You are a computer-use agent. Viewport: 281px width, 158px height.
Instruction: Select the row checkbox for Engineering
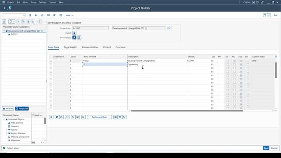click(51, 65)
